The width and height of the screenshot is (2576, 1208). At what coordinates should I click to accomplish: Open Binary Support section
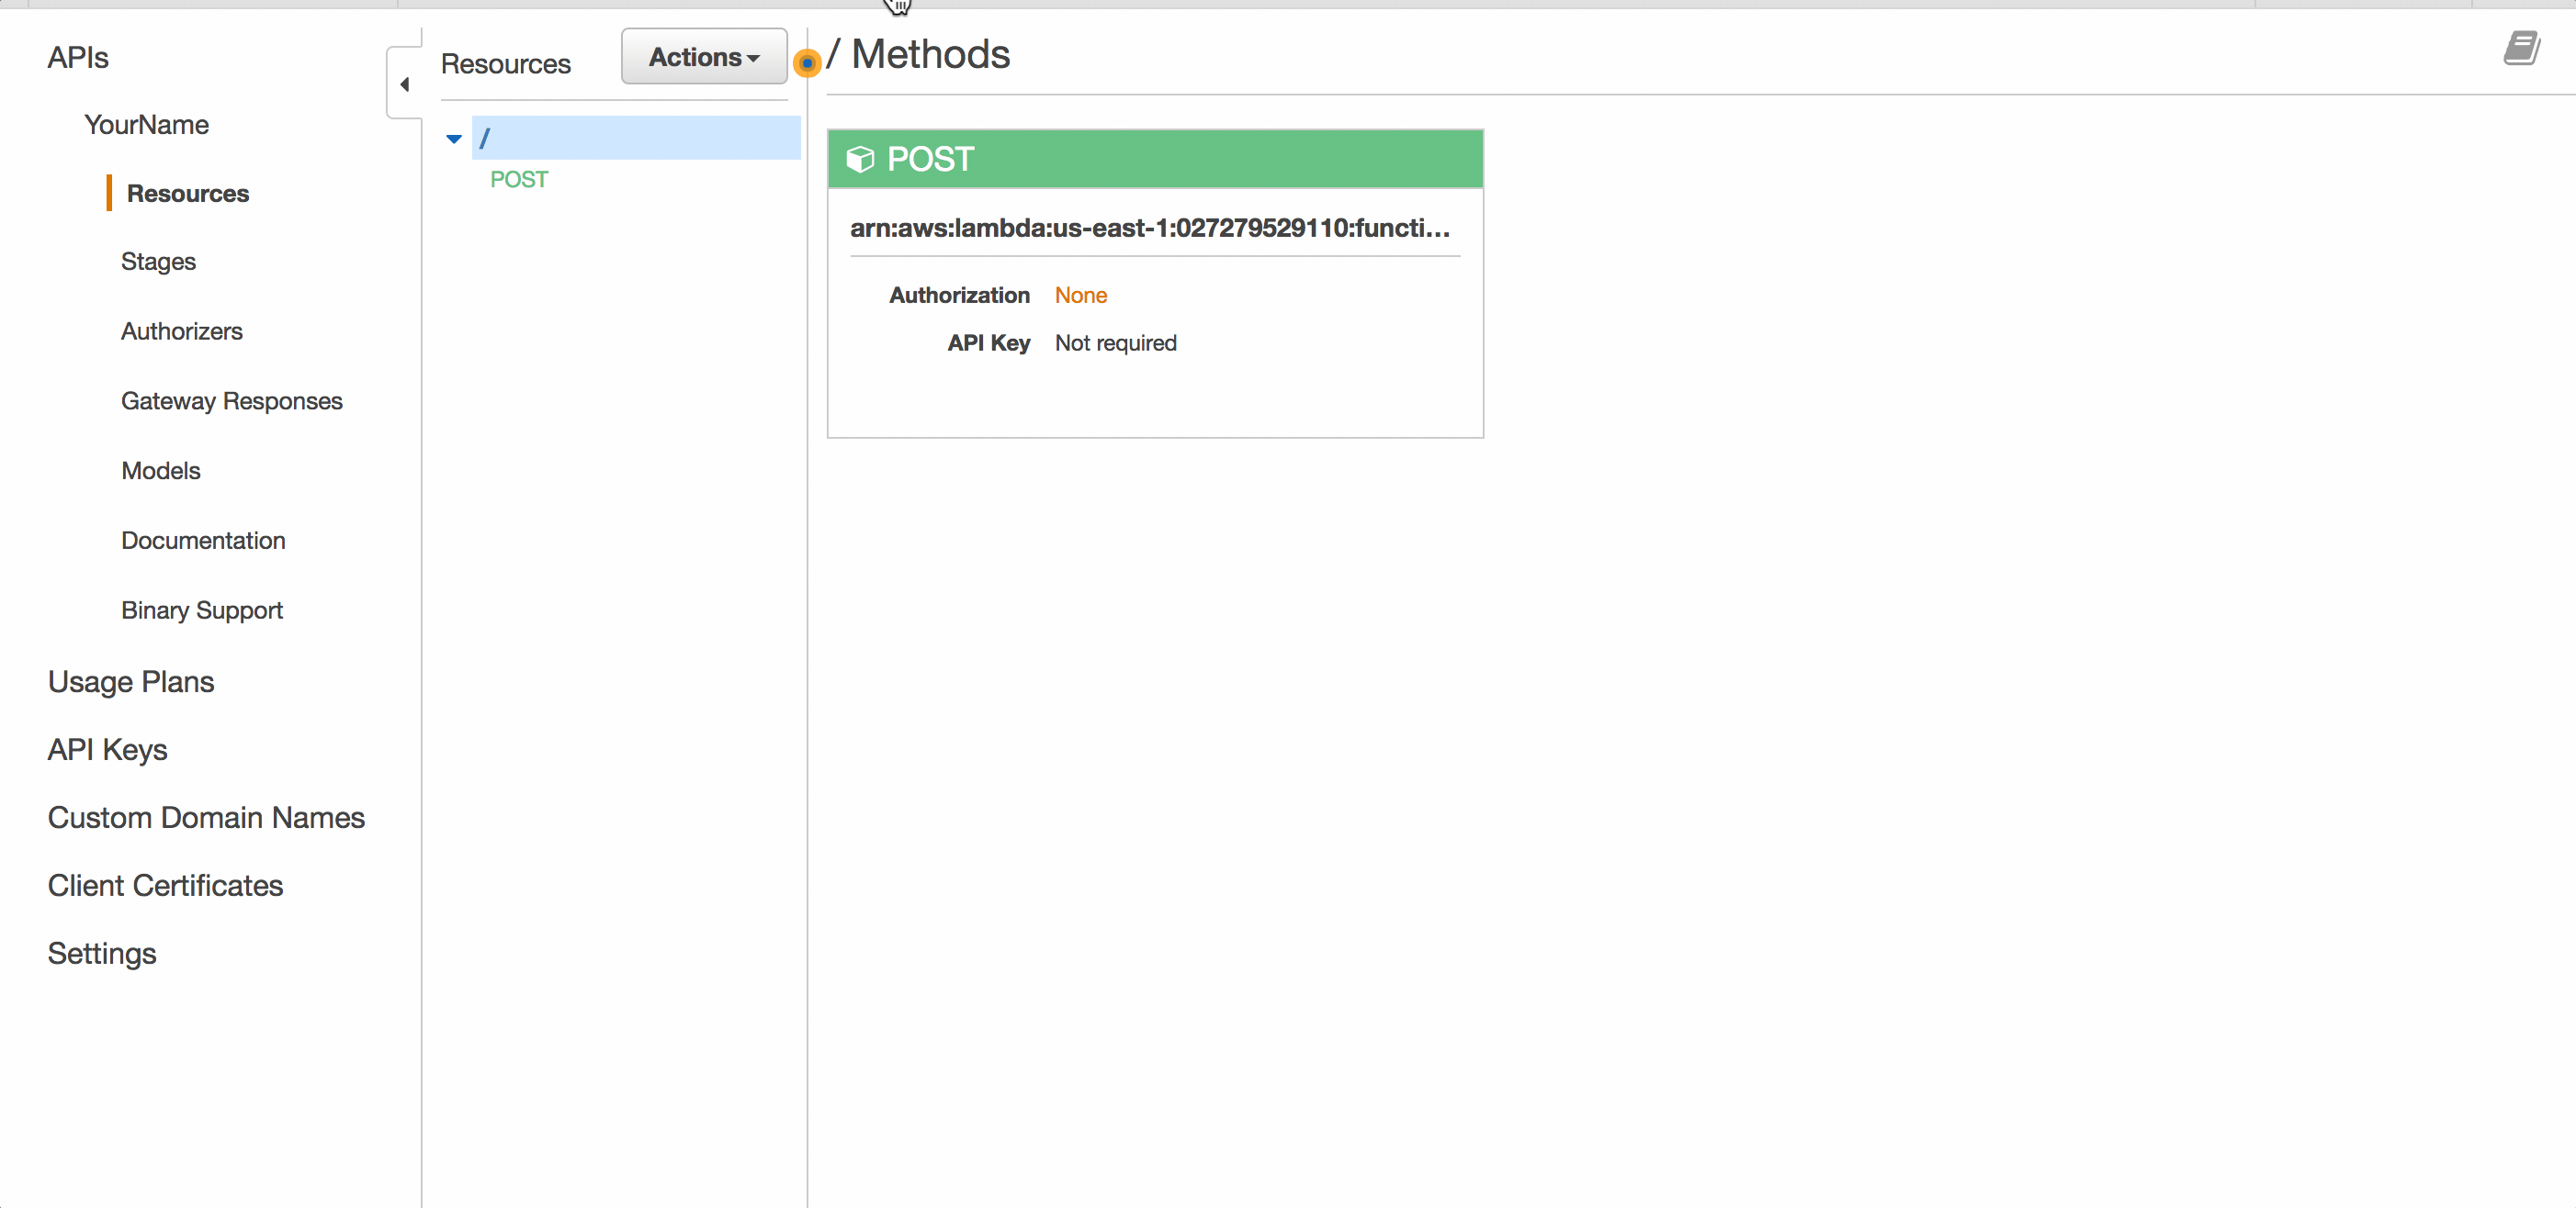pos(202,610)
